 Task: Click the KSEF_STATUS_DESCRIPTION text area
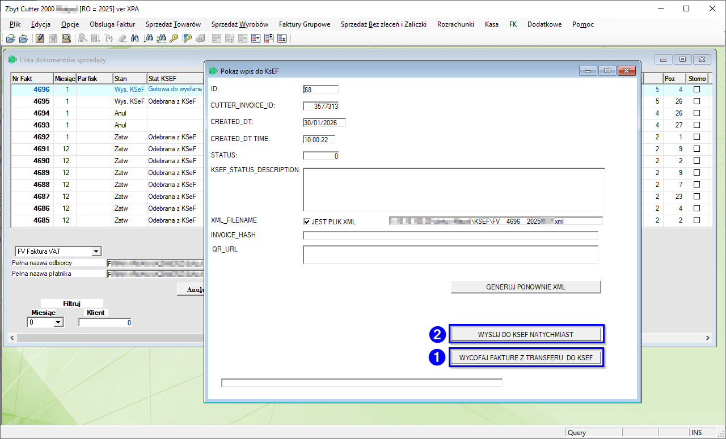pos(454,189)
